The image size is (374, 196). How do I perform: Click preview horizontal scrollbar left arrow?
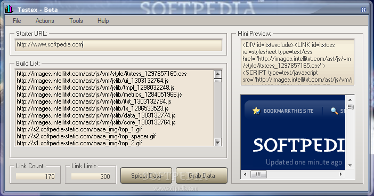(x=245, y=174)
